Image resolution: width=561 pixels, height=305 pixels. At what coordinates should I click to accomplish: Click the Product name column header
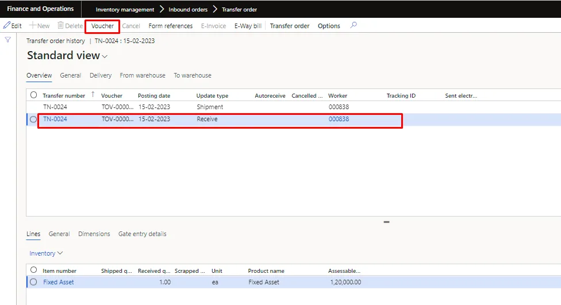point(266,271)
